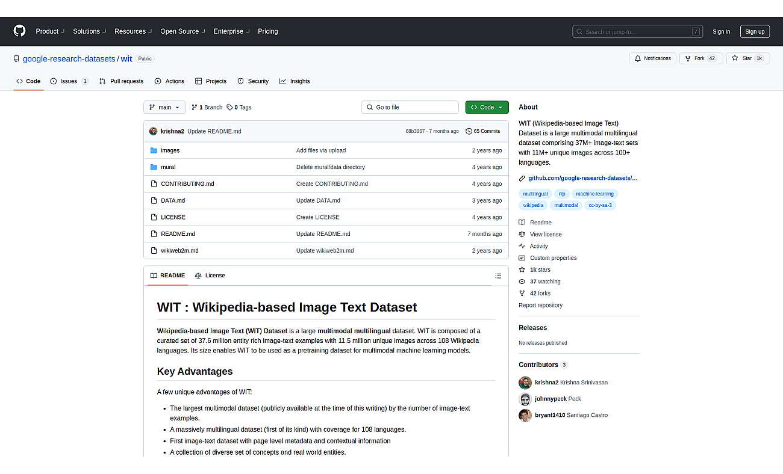783x474 pixels.
Task: Select the README tab in file panel
Action: click(167, 275)
